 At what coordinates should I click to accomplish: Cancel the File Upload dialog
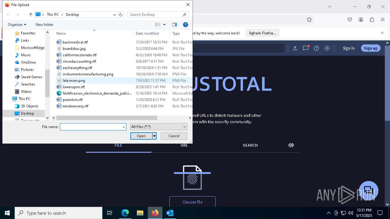(x=174, y=136)
